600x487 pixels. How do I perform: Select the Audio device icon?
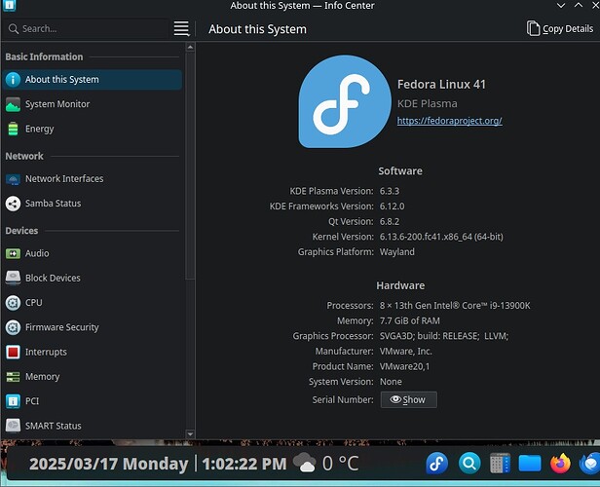(13, 253)
